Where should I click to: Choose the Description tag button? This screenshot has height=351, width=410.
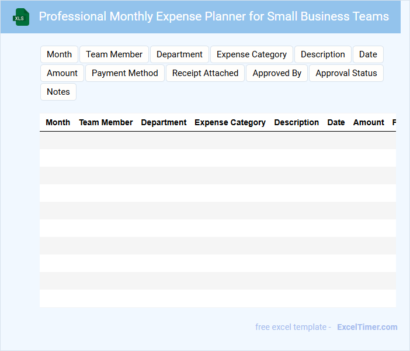pyautogui.click(x=322, y=54)
